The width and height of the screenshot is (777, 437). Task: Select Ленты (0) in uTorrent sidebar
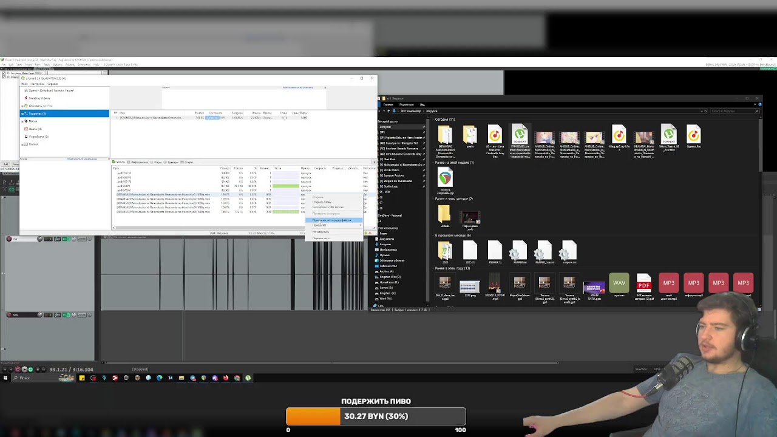click(x=35, y=129)
